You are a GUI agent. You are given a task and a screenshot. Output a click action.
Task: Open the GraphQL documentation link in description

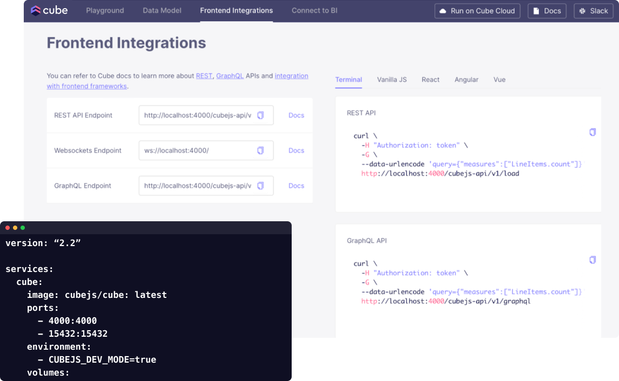click(x=230, y=76)
